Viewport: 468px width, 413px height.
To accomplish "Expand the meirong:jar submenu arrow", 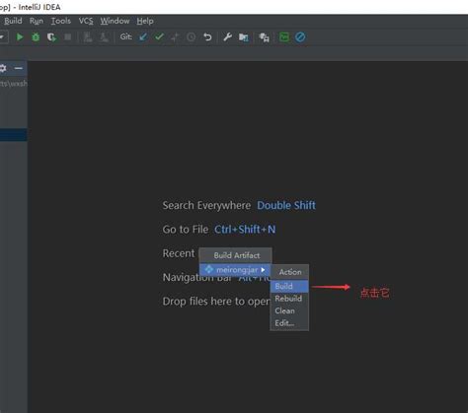I will tap(263, 270).
